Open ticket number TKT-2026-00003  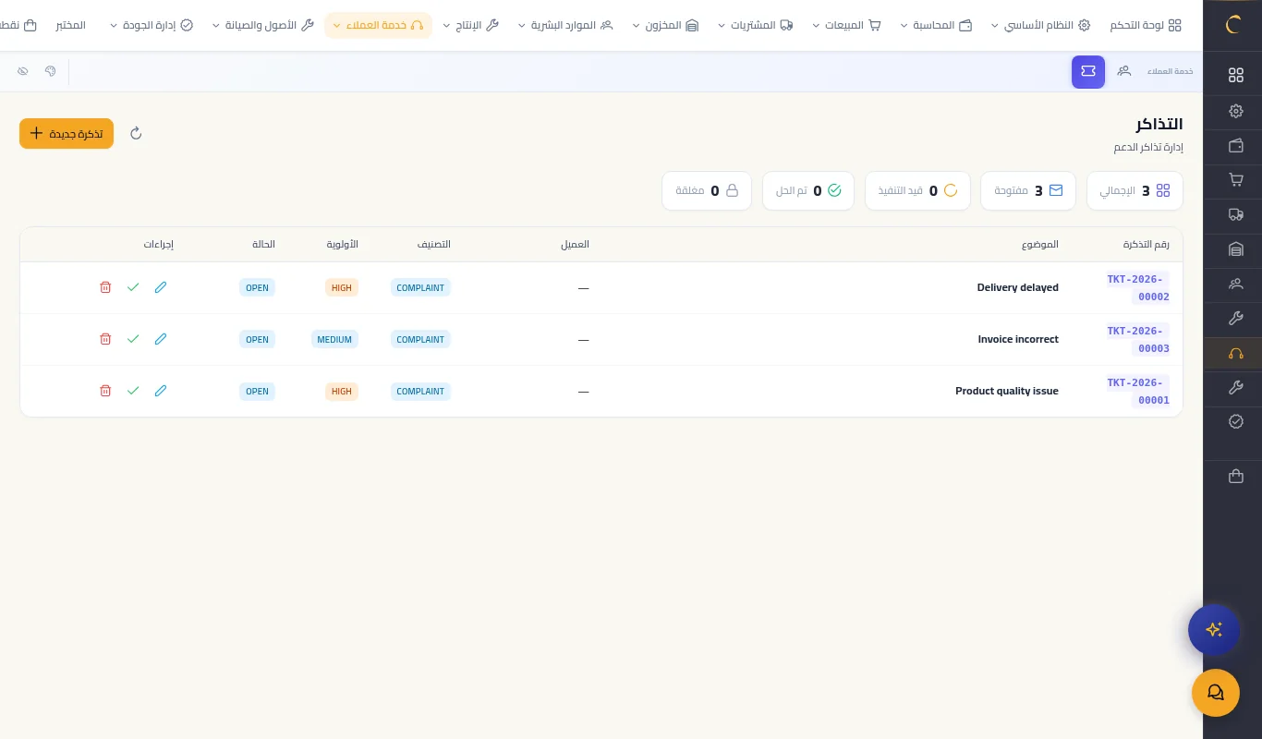coord(1138,340)
